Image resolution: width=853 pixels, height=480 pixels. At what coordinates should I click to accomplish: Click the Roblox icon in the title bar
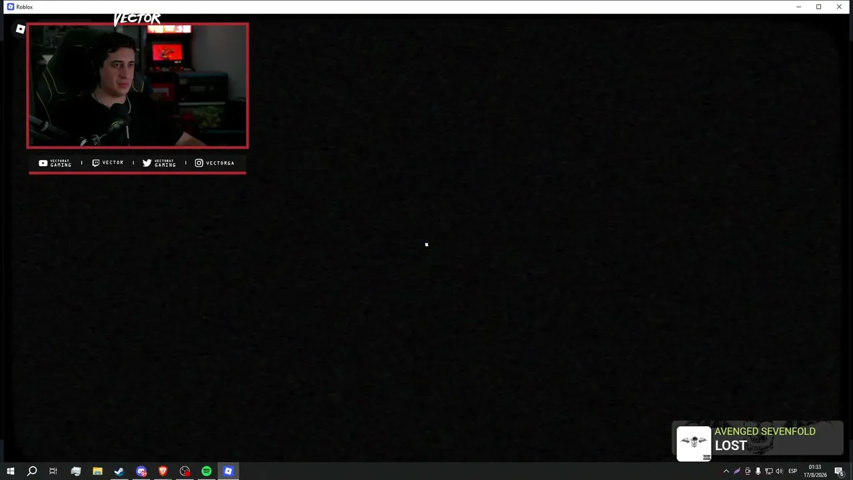coord(10,7)
